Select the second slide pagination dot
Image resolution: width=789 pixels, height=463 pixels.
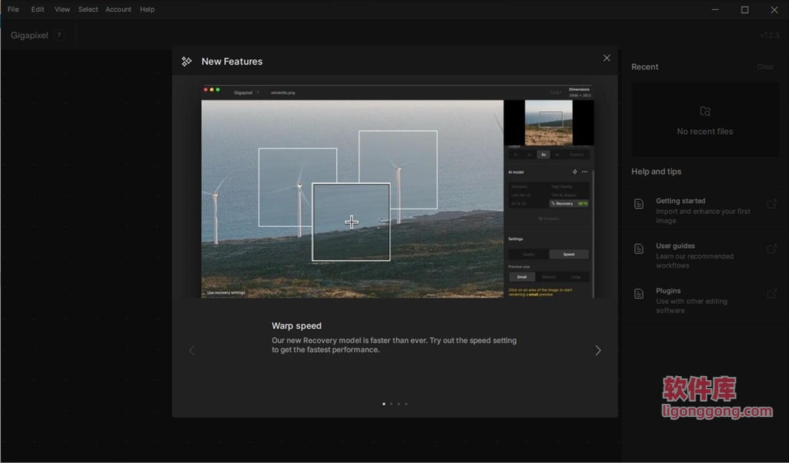coord(391,404)
